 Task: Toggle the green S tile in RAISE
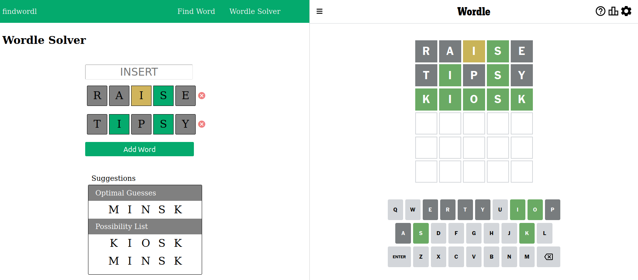[x=163, y=96]
